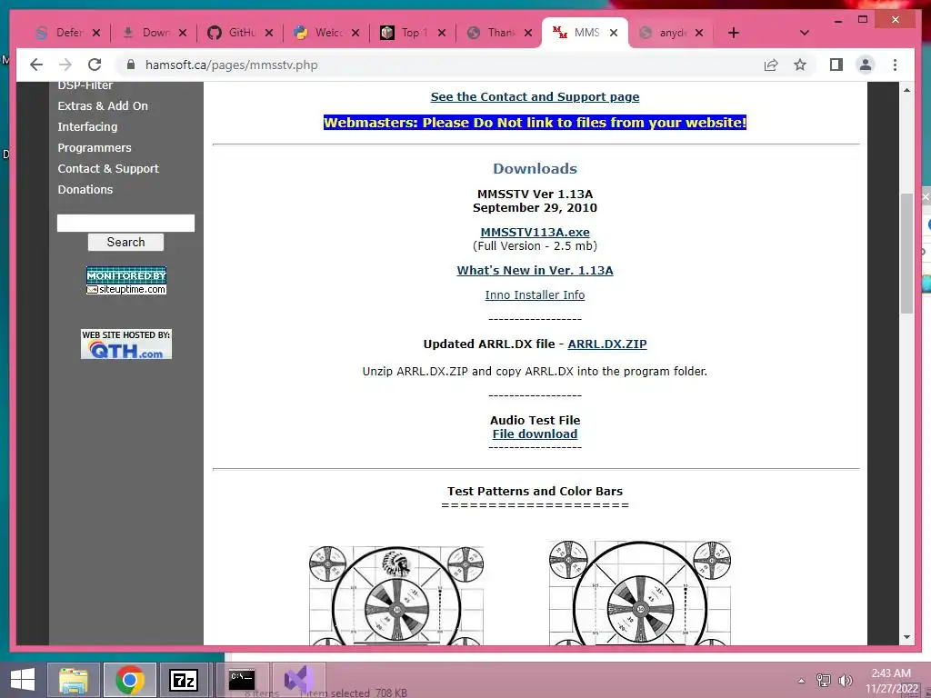The image size is (931, 698).
Task: Go back to the previous page
Action: (36, 65)
